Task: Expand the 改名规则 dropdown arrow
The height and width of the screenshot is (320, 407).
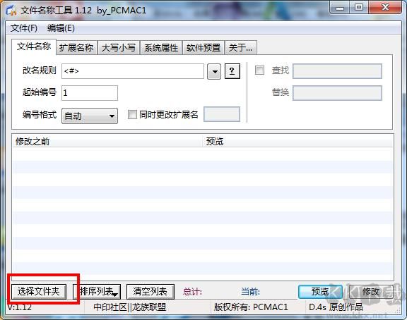Action: point(214,71)
